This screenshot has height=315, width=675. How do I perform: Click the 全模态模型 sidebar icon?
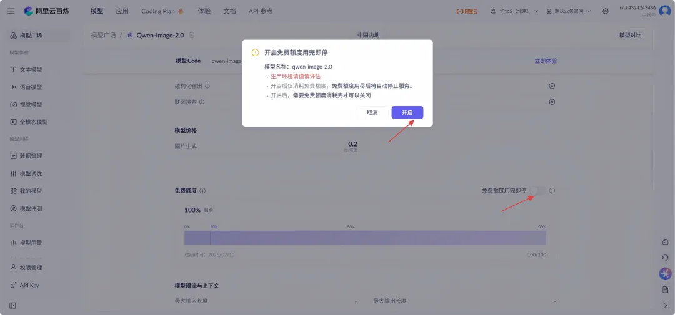[x=13, y=122]
